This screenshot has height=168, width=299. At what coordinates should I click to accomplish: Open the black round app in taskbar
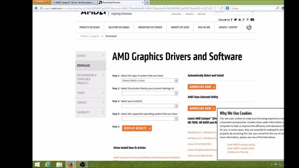tap(82, 164)
